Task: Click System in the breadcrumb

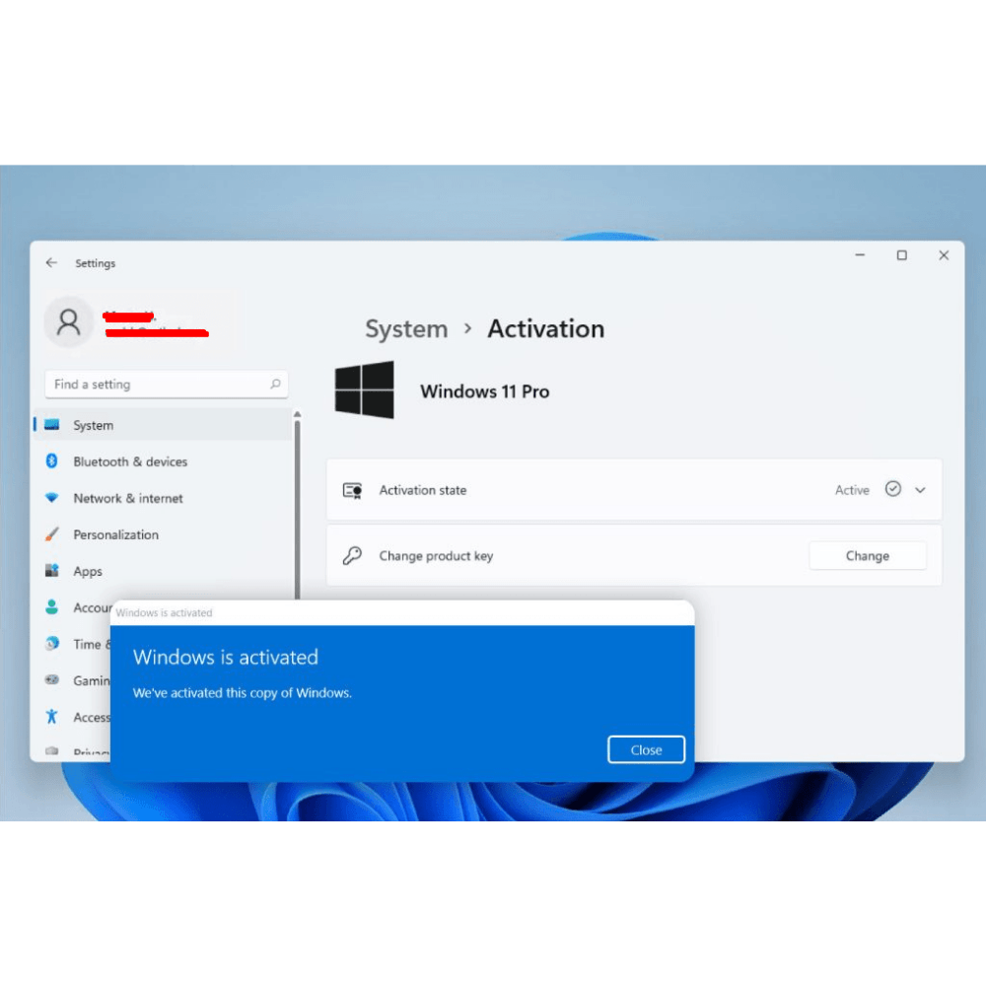Action: click(406, 329)
